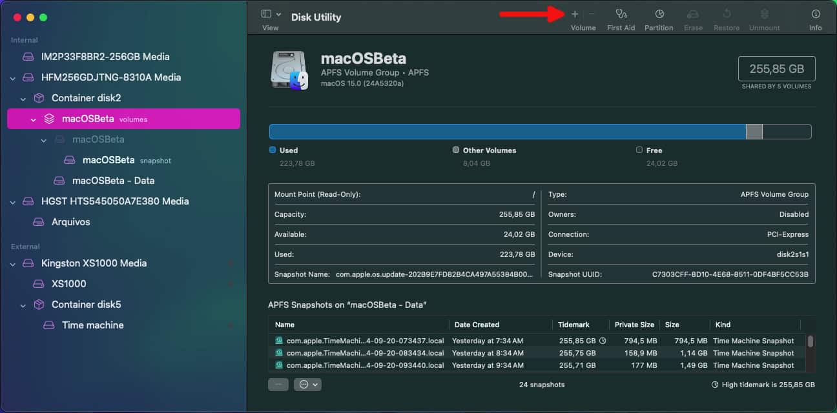Click the delete snapshot minus button

click(278, 384)
